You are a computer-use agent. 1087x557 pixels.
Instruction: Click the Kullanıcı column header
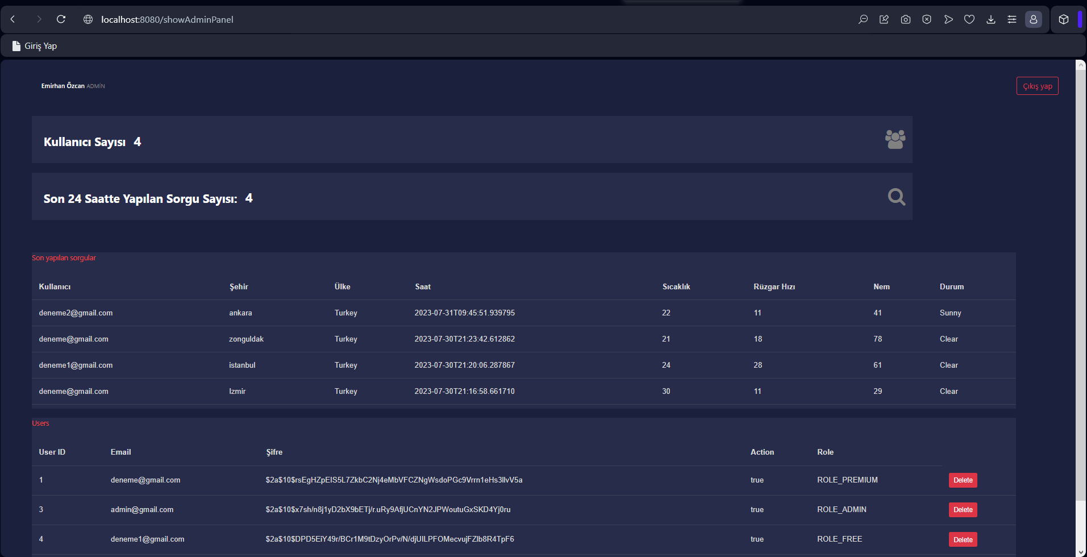(x=55, y=287)
